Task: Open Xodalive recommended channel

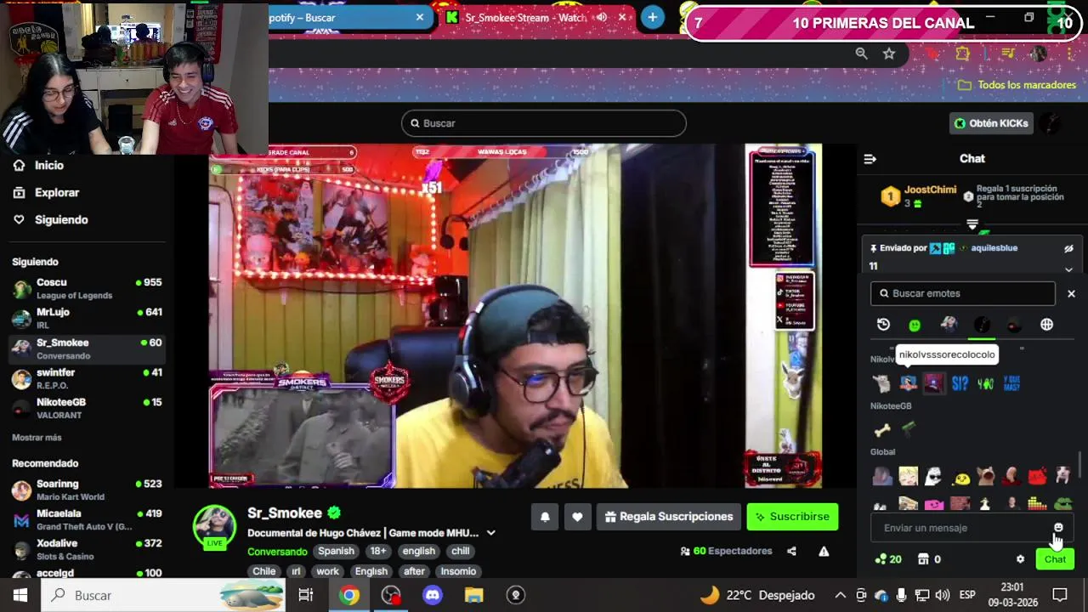Action: 85,549
